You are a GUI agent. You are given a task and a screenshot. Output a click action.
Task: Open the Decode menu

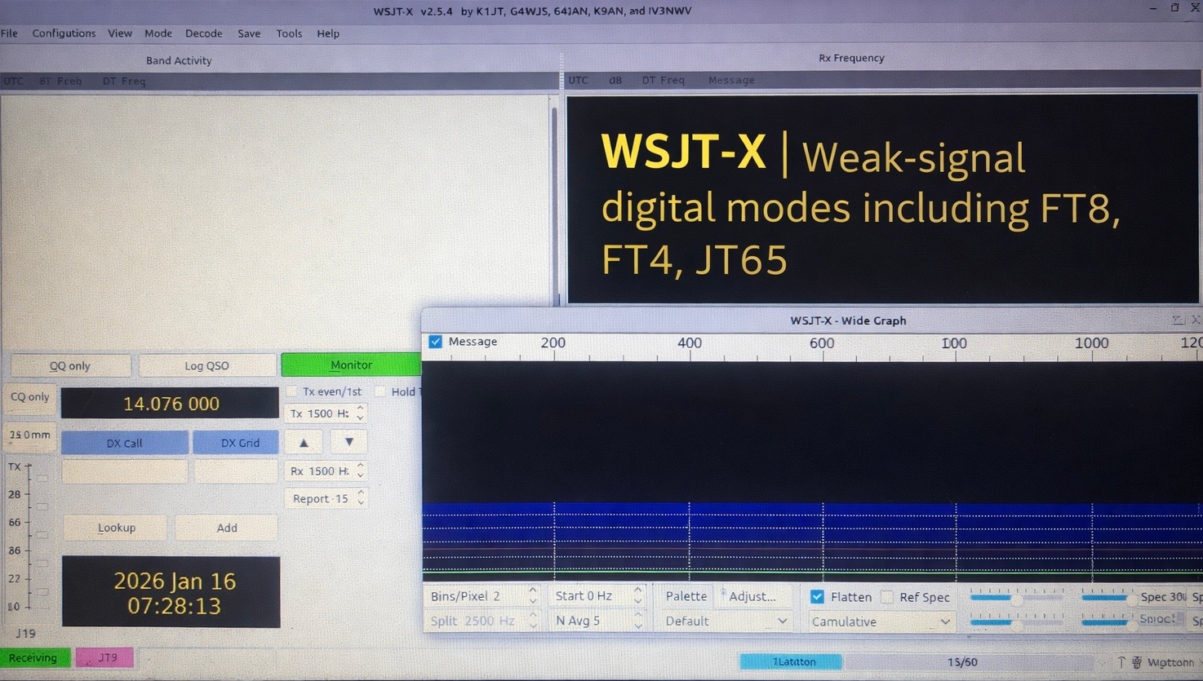click(x=203, y=33)
